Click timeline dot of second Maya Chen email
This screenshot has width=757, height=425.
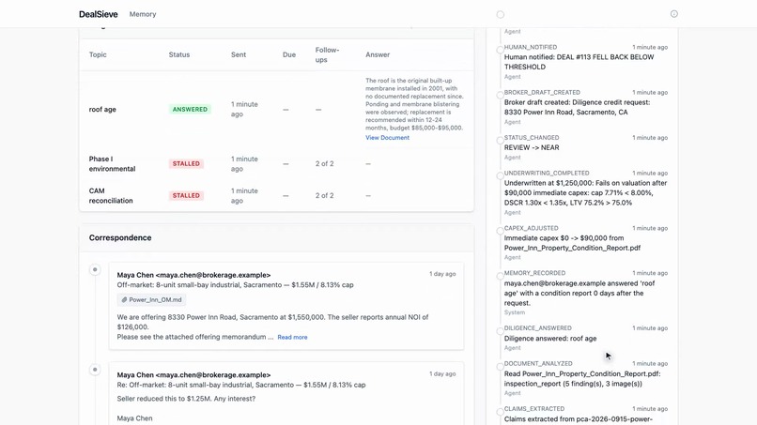coord(95,370)
